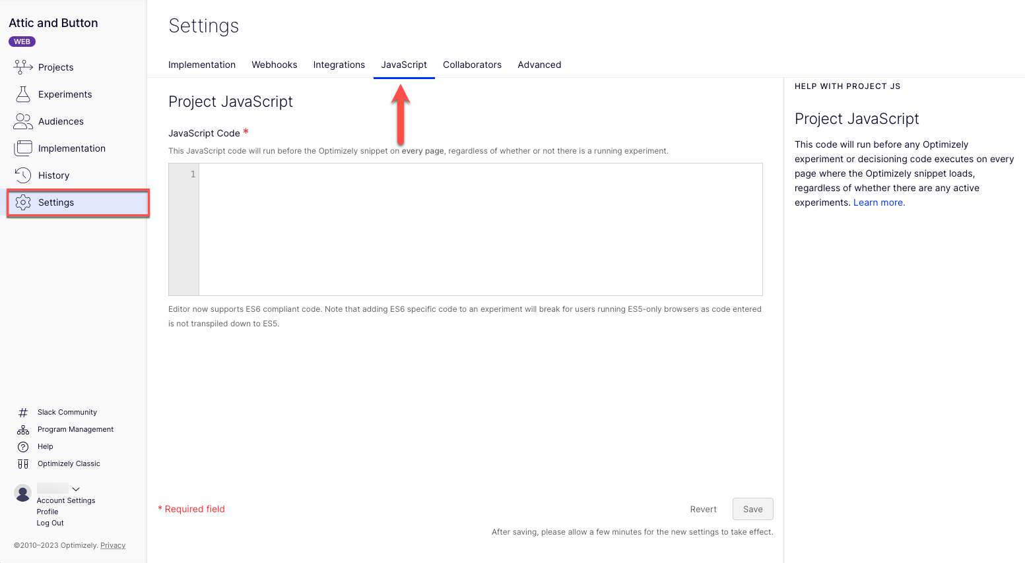The image size is (1025, 563).
Task: Open the Learn more link
Action: pyautogui.click(x=878, y=202)
